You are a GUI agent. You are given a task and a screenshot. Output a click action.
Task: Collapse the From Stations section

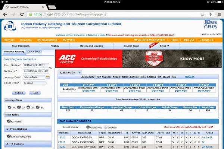pos(8,129)
